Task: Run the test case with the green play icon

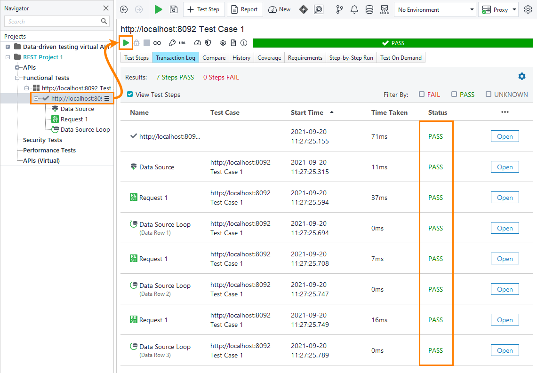Action: click(126, 43)
